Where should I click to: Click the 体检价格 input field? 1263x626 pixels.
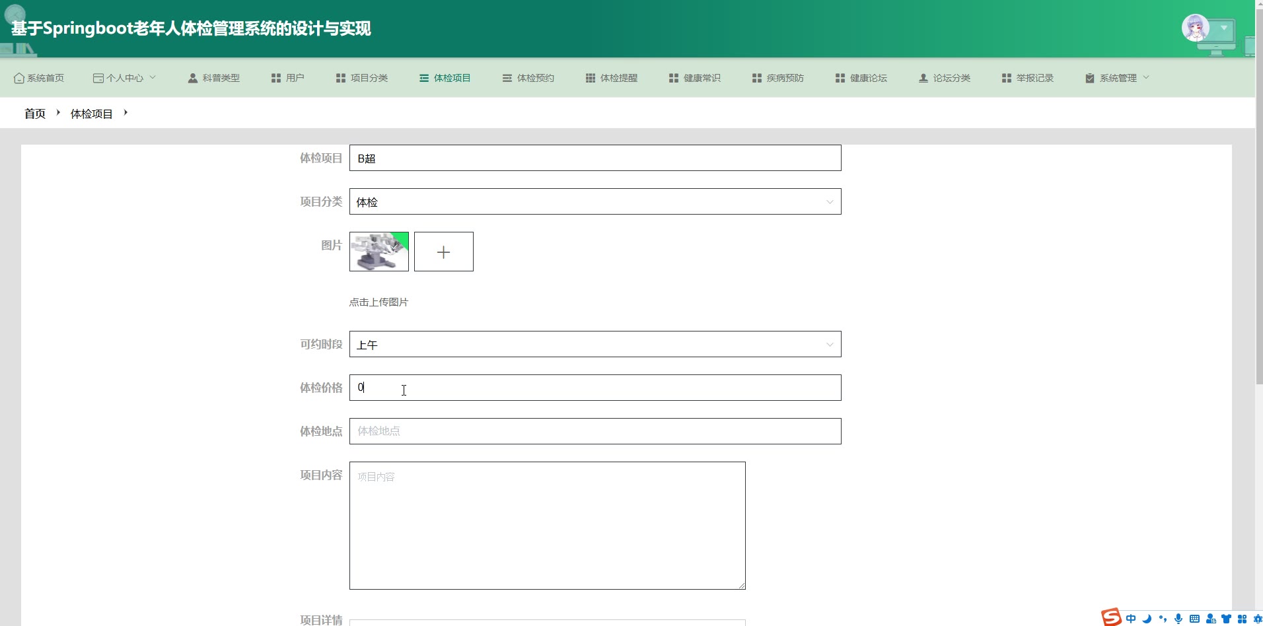[x=595, y=388]
